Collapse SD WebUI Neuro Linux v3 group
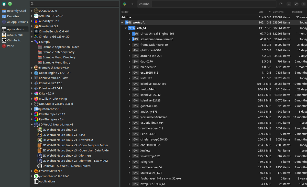This screenshot has height=187, width=307. click(x=32, y=125)
